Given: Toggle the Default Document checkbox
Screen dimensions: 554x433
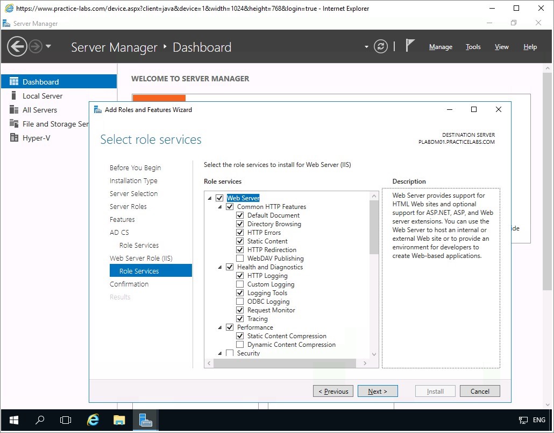Looking at the screenshot, I should [x=240, y=215].
